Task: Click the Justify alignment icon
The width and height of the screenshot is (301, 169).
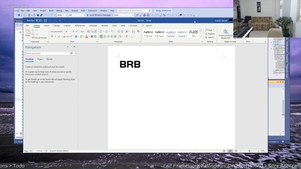Action: pyautogui.click(x=112, y=37)
